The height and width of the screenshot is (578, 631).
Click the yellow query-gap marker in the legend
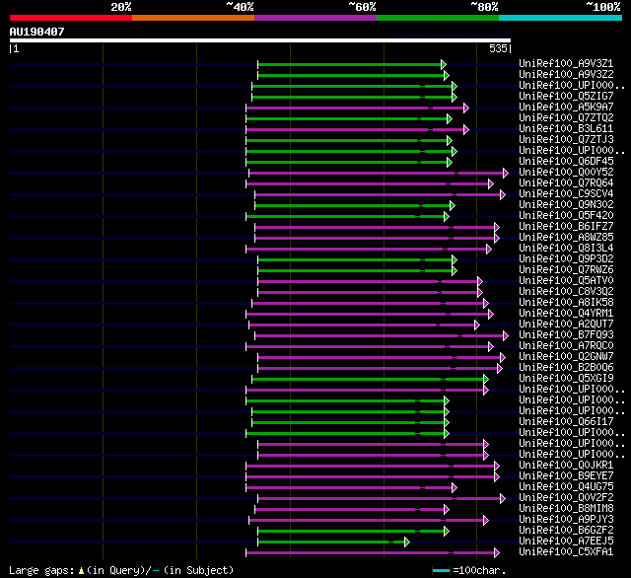[81, 571]
